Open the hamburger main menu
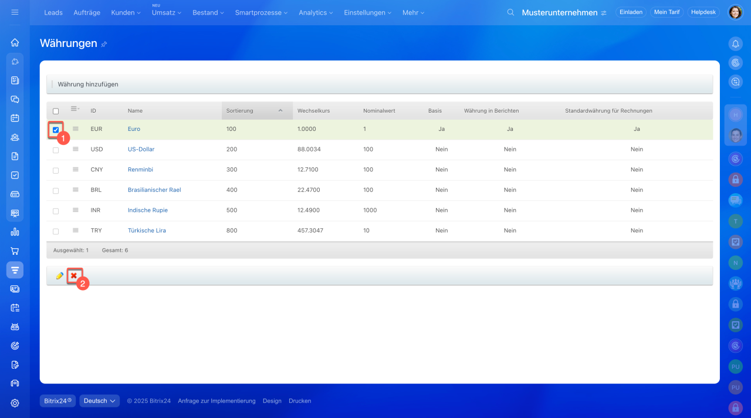The image size is (751, 418). pos(15,12)
